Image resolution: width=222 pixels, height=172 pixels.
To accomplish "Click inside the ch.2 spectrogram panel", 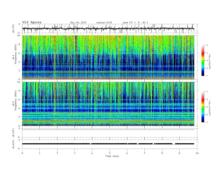I will (108, 104).
